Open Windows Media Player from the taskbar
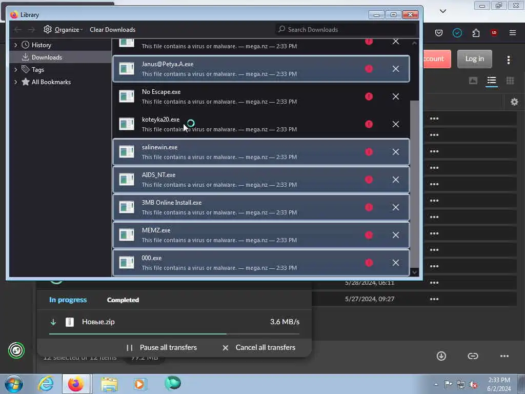The width and height of the screenshot is (525, 394). (139, 384)
